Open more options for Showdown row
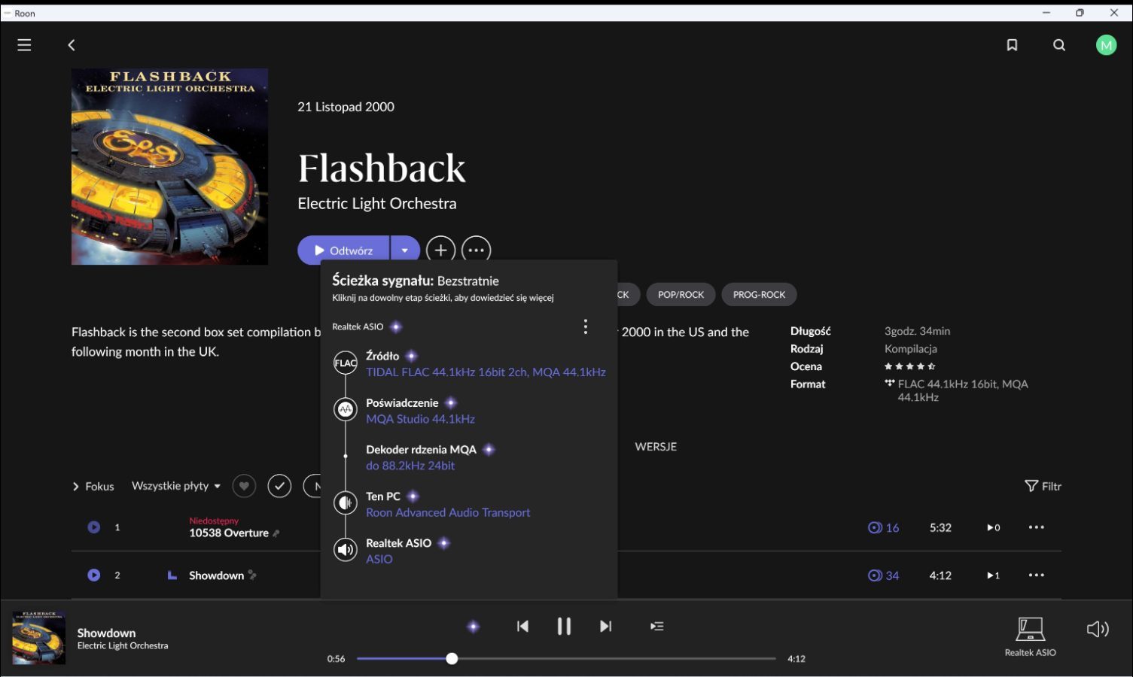The height and width of the screenshot is (677, 1133). click(x=1037, y=575)
